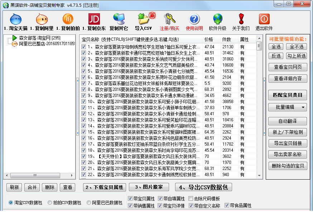The width and height of the screenshot is (313, 219).
Task: Run 自动翻译
Action: click(x=288, y=121)
